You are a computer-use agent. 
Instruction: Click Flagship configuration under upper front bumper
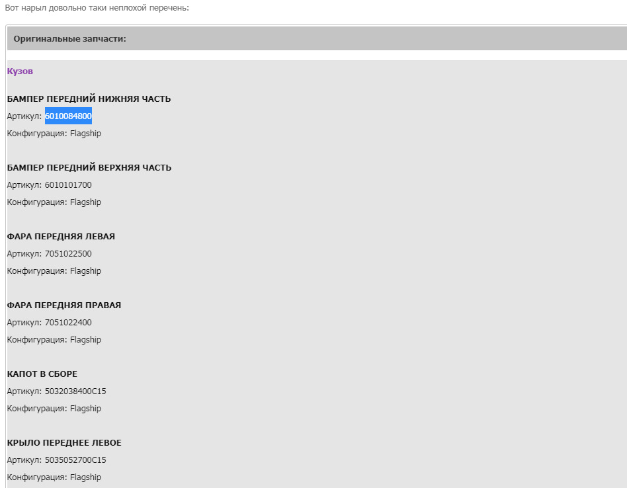(85, 202)
